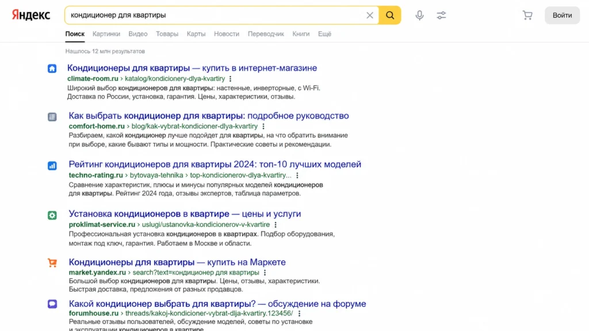This screenshot has width=589, height=331.
Task: Open 'Как выбрать кондиционер для квартиры' guide
Action: tap(208, 116)
